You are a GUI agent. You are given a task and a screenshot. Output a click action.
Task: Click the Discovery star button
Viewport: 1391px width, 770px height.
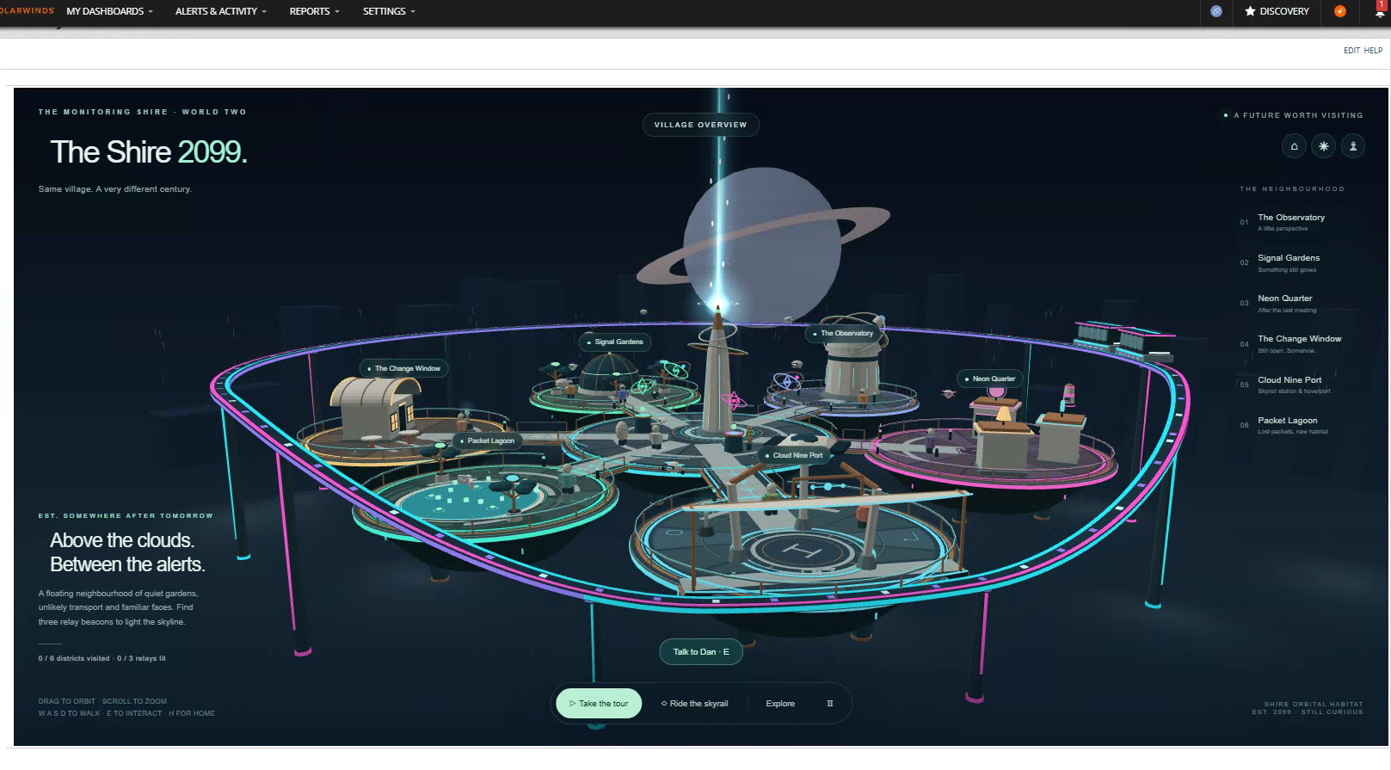(1277, 11)
